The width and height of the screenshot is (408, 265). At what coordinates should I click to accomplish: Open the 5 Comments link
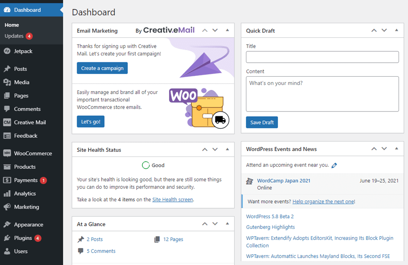(101, 251)
